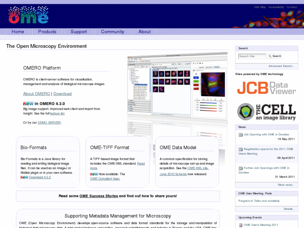Click news icon beside Job Opening item
Image resolution: width=304 pixels, height=228 pixels.
tap(240, 135)
